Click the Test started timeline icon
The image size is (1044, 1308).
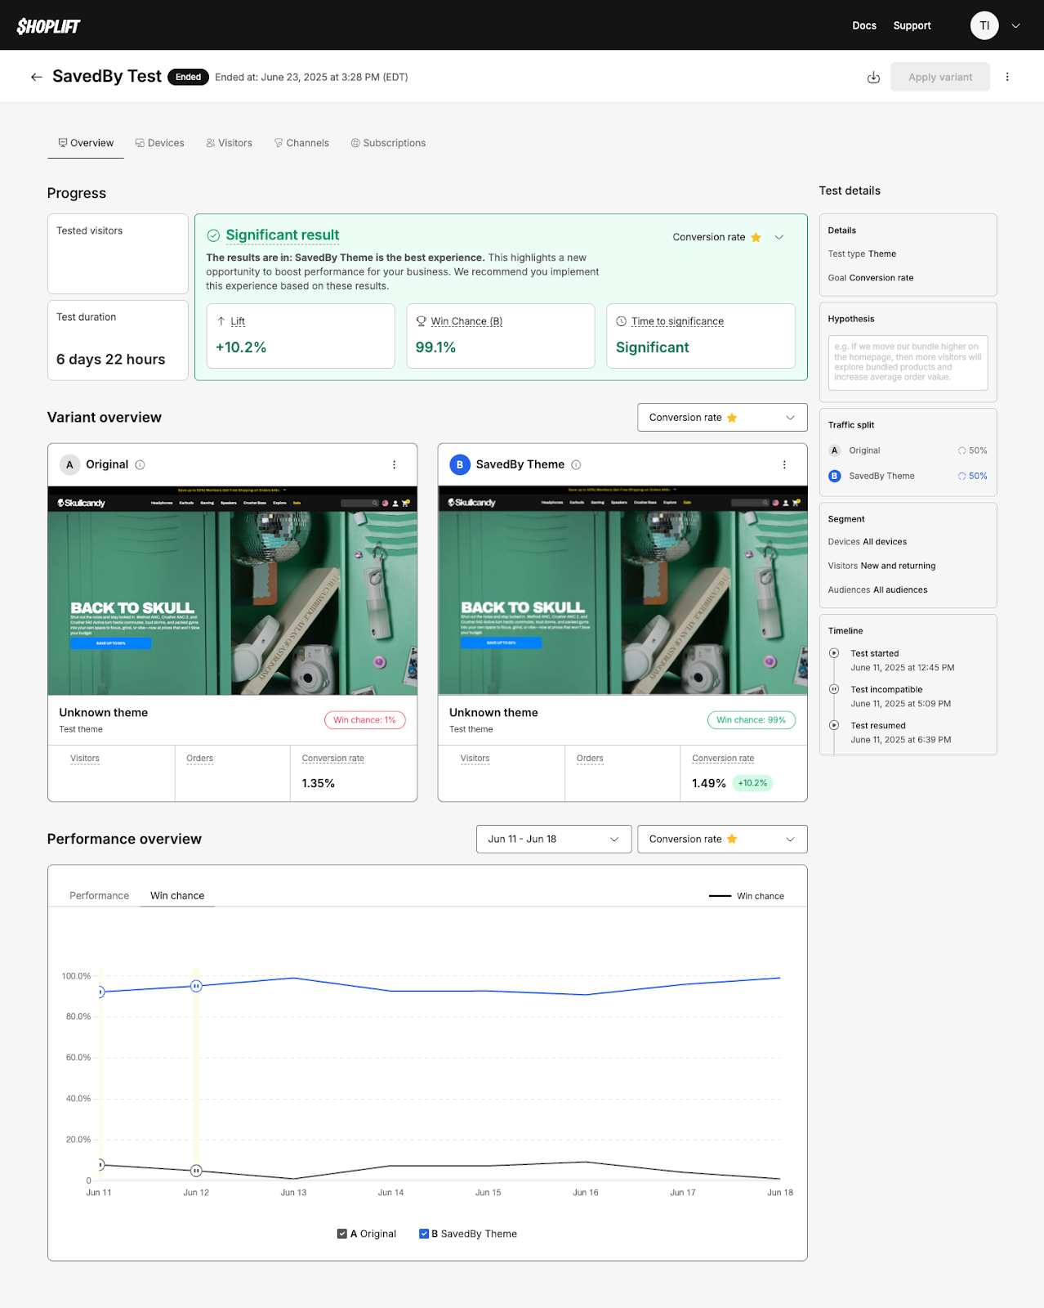click(x=834, y=653)
